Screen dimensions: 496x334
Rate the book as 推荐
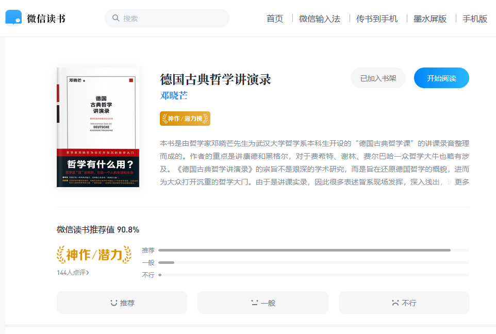122,303
